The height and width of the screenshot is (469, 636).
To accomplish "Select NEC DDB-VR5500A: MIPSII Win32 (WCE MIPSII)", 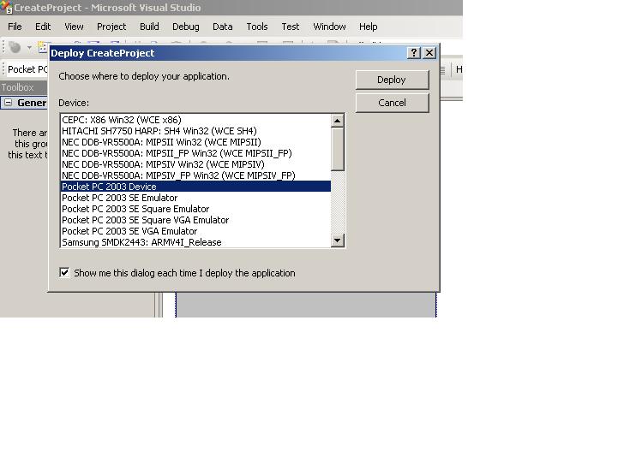I will click(195, 142).
